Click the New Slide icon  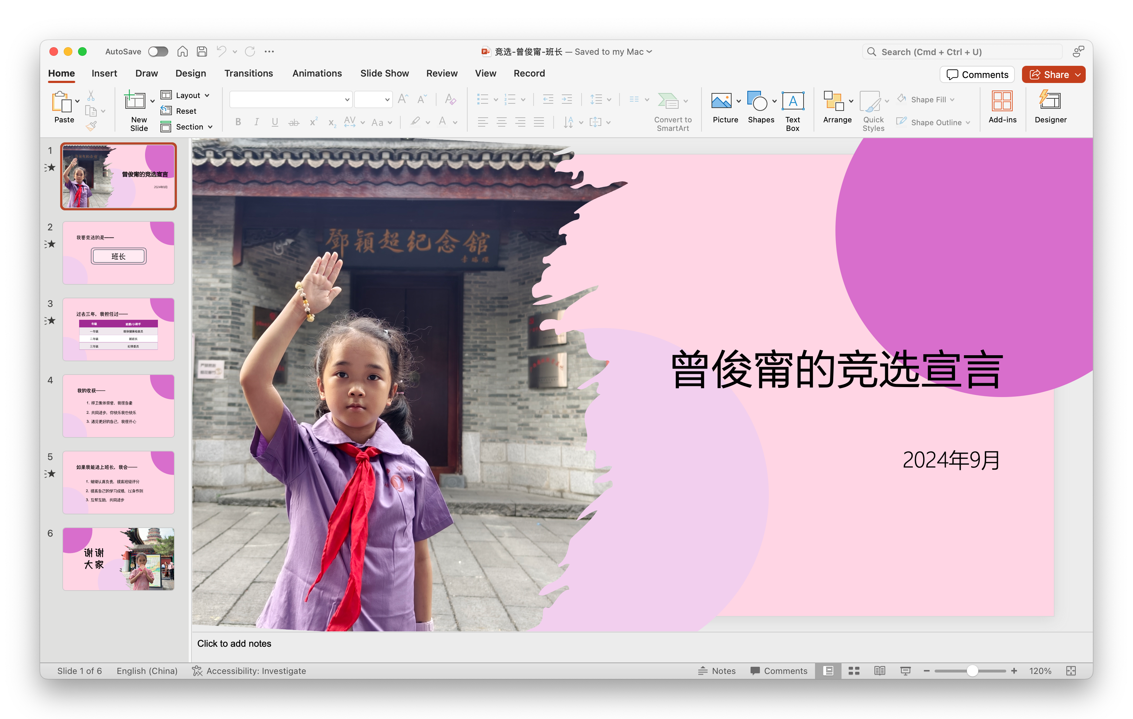[x=135, y=101]
